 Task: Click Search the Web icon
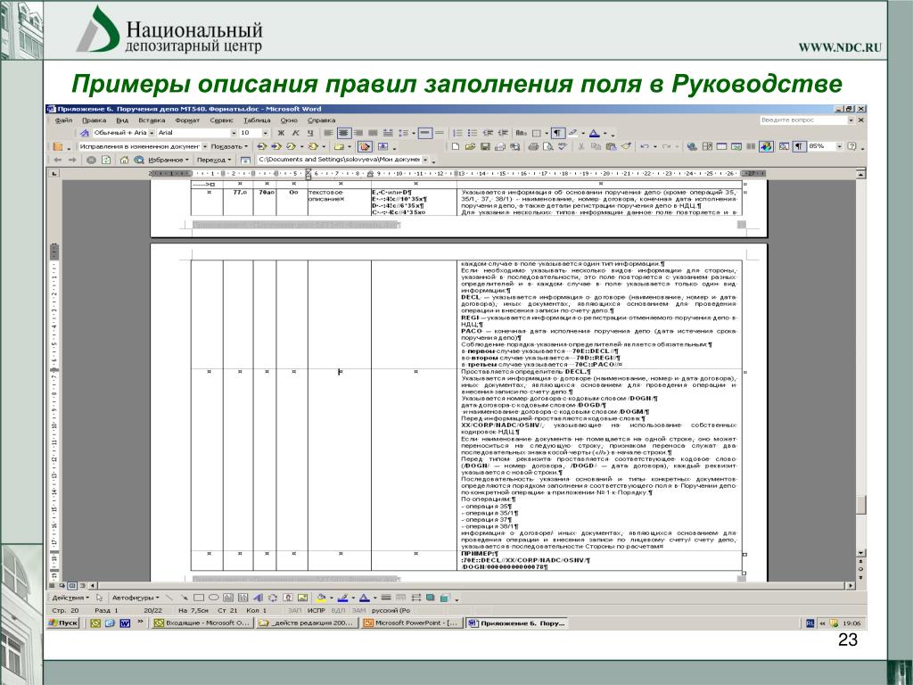(138, 160)
